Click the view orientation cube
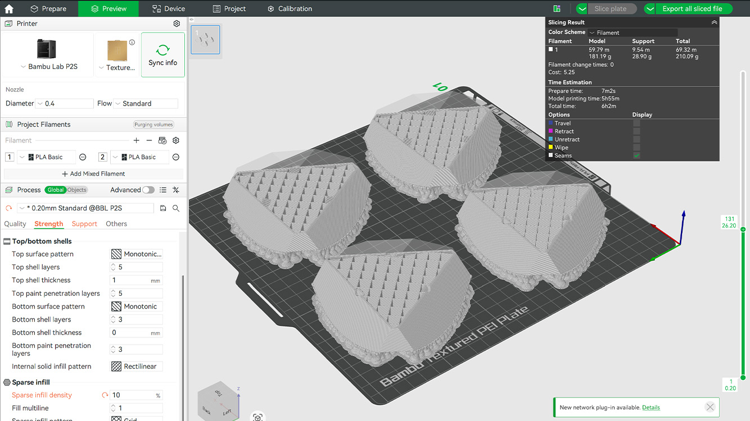This screenshot has height=421, width=750. coord(218,402)
